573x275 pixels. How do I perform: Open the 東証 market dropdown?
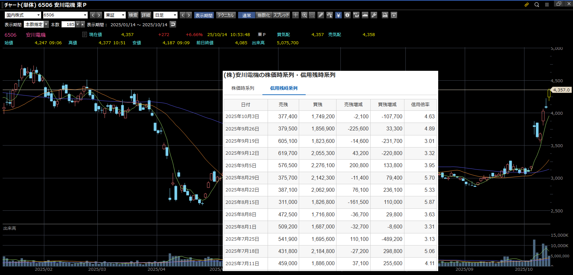pyautogui.click(x=115, y=15)
